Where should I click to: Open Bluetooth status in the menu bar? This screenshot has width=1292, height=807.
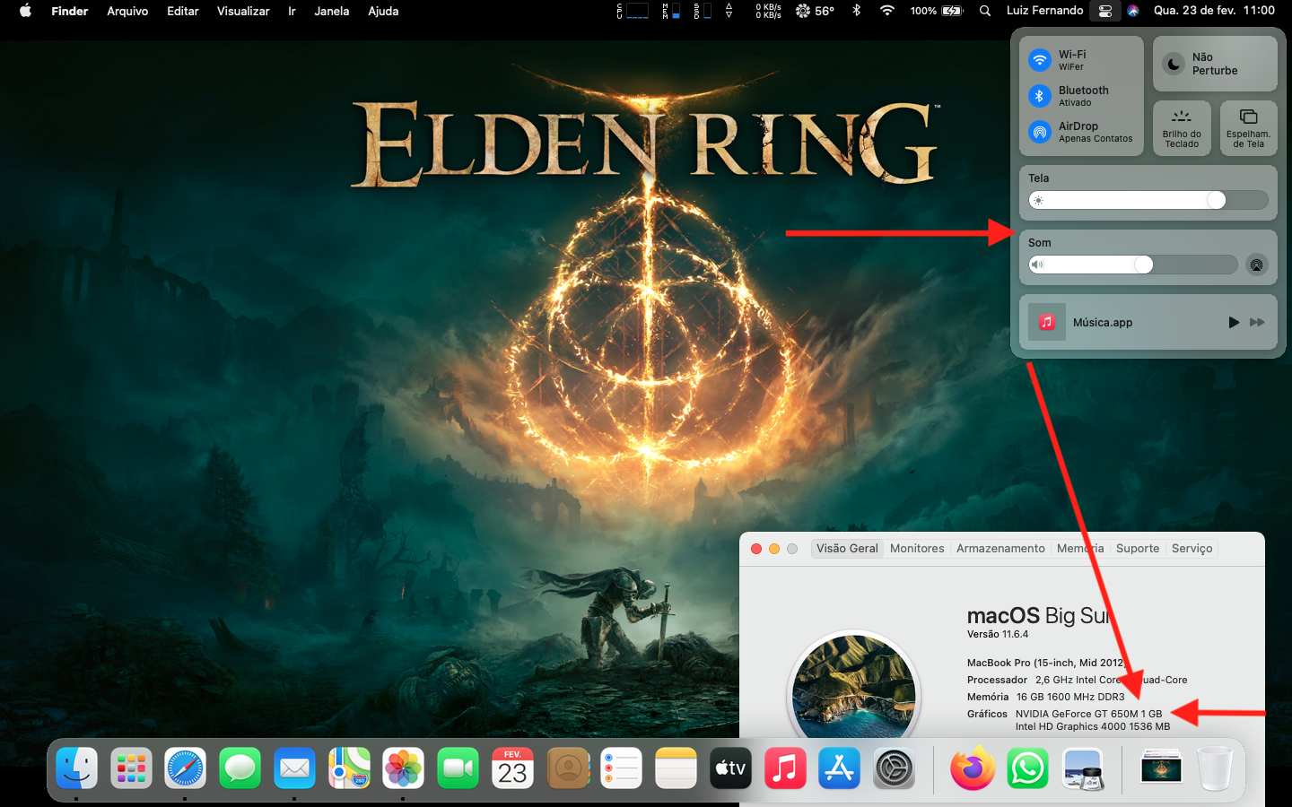coord(856,11)
